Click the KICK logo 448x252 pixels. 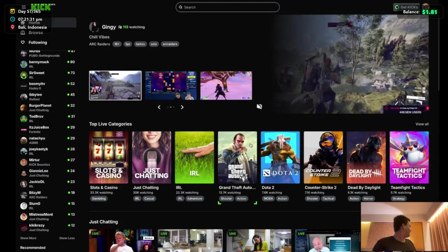pyautogui.click(x=41, y=7)
